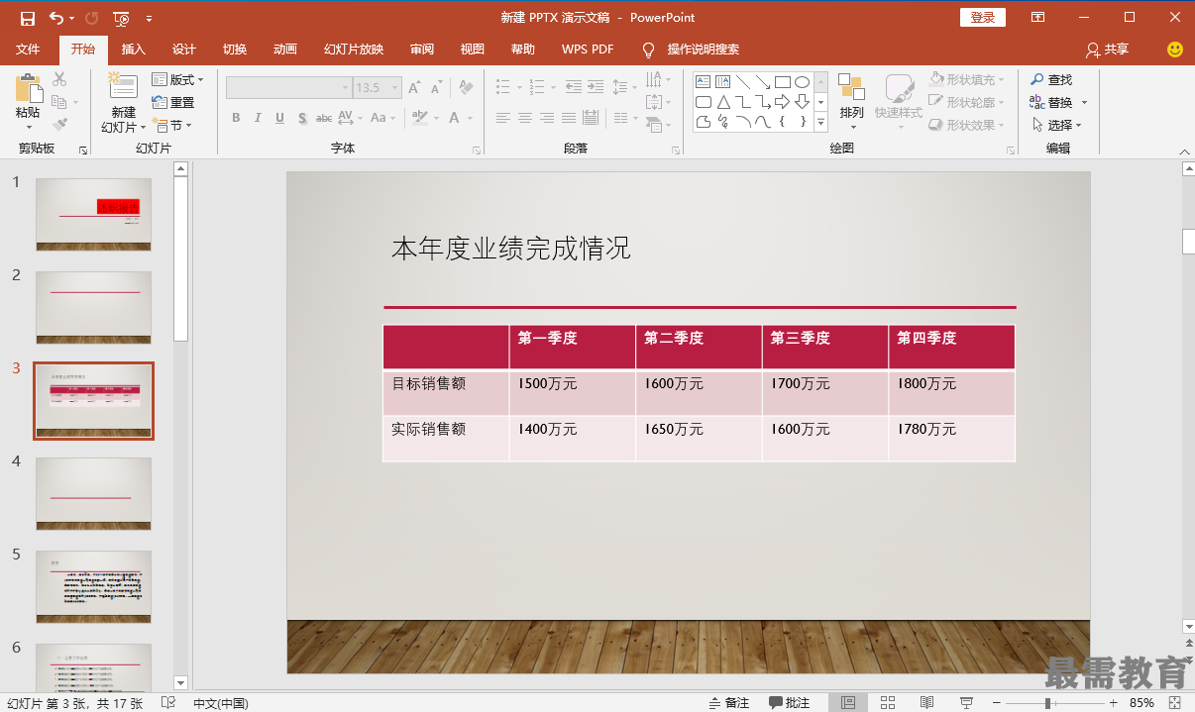Image resolution: width=1195 pixels, height=712 pixels.
Task: Click the 登录 sign-in button
Action: click(983, 18)
